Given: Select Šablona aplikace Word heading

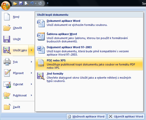Looking at the screenshot, I should coord(62,34).
